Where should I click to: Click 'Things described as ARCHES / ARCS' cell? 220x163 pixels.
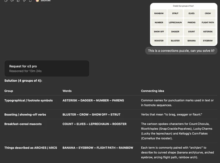[31, 148]
